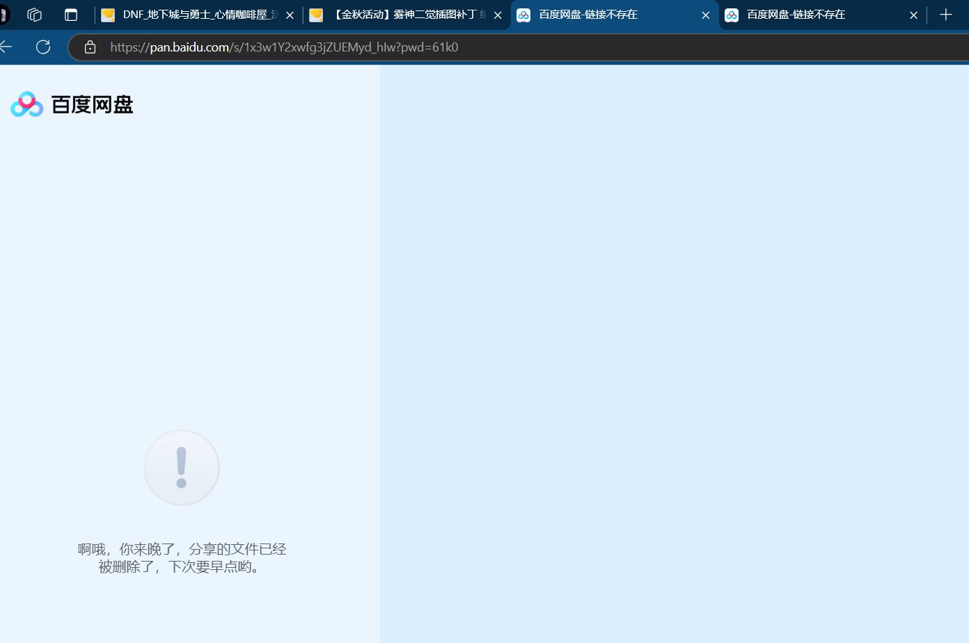Viewport: 969px width, 643px height.
Task: Close the DNF_地下城与勇士 tab
Action: [290, 15]
